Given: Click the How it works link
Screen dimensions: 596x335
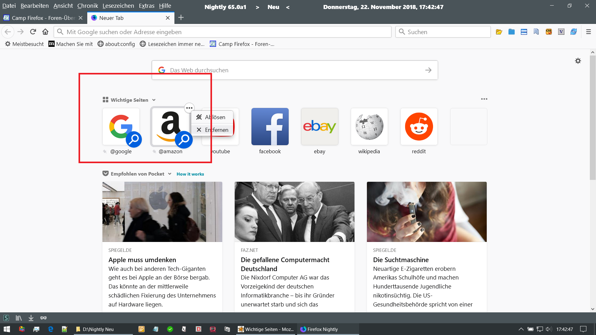Looking at the screenshot, I should point(190,174).
